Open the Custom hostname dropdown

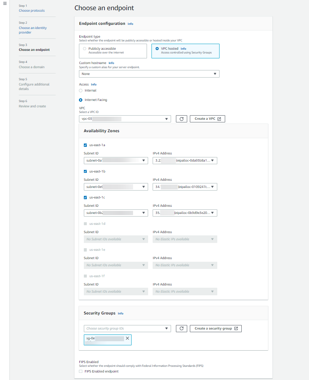[x=149, y=74]
